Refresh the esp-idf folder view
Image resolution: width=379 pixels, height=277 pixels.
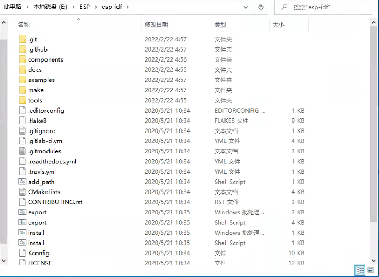pyautogui.click(x=261, y=7)
